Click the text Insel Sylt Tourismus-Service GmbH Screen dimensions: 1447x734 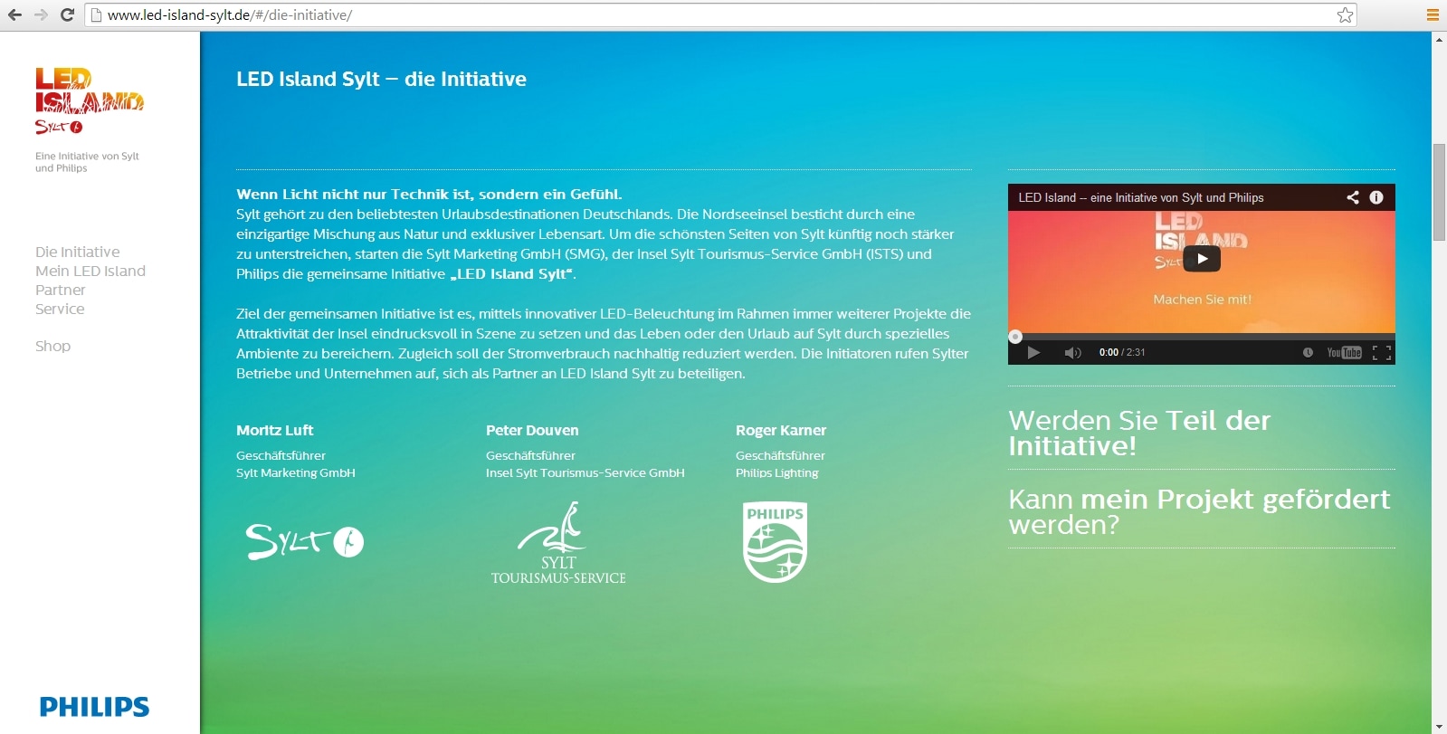pos(585,472)
